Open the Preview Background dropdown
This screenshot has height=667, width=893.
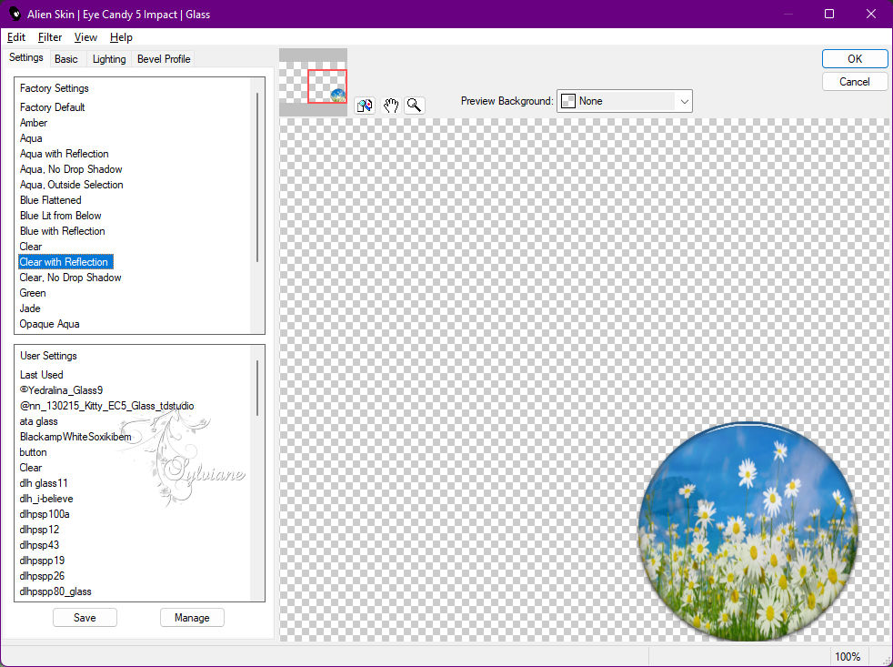pyautogui.click(x=624, y=101)
